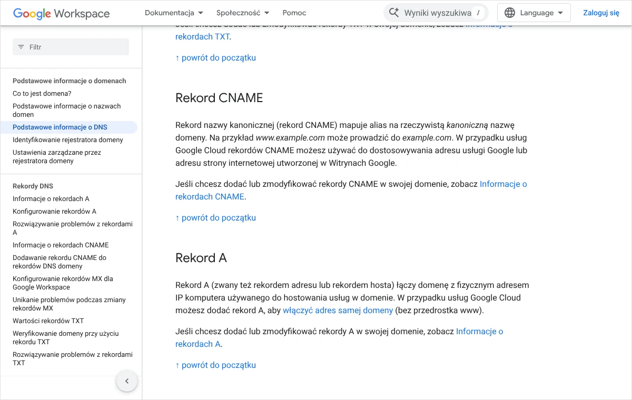The height and width of the screenshot is (400, 632).
Task: Click the search sparkle magnifier icon
Action: tap(393, 13)
